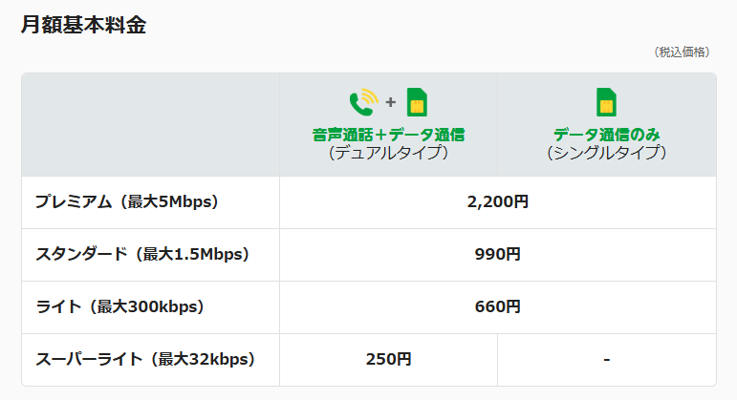Click the (シングルタイプ) label
Screen dimensions: 737x400
click(x=606, y=152)
